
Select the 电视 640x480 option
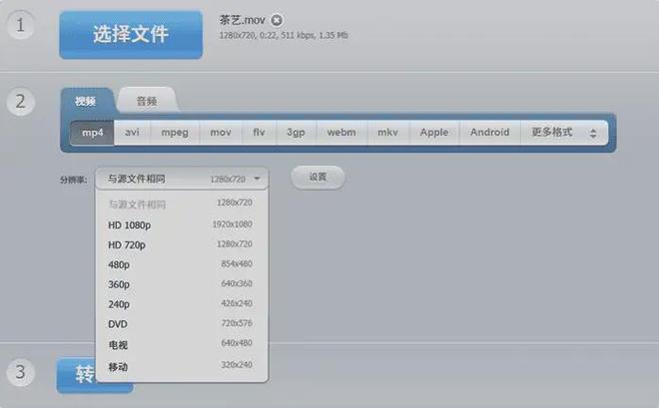(x=182, y=344)
